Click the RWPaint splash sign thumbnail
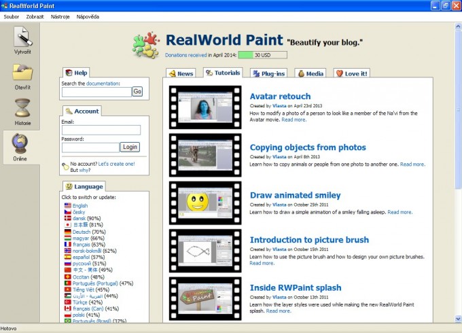 point(205,298)
